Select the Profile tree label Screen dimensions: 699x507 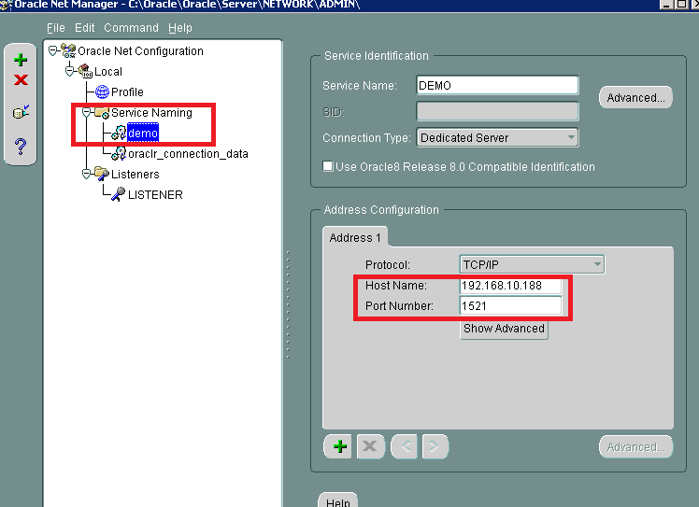[x=127, y=92]
